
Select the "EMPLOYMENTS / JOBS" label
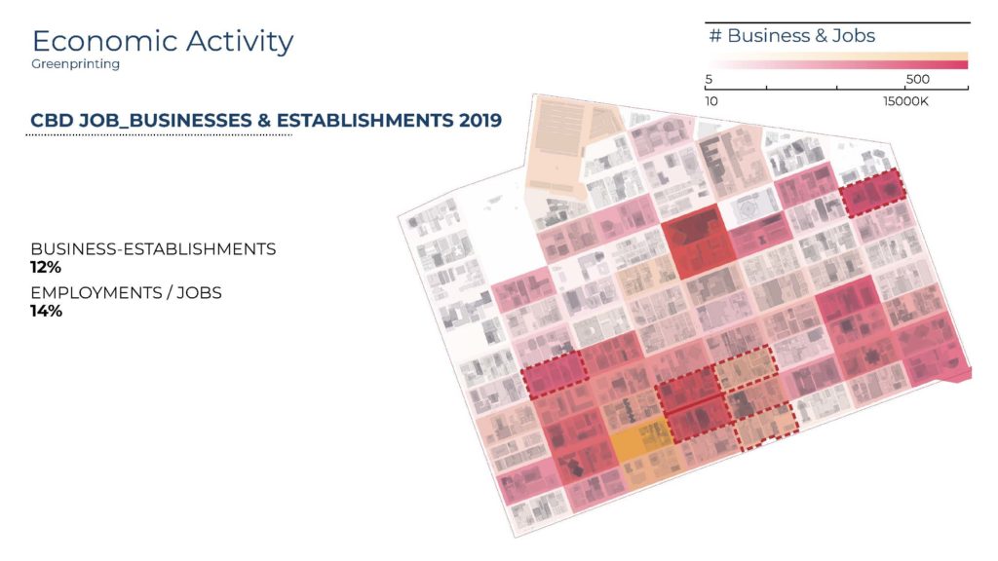coord(126,292)
